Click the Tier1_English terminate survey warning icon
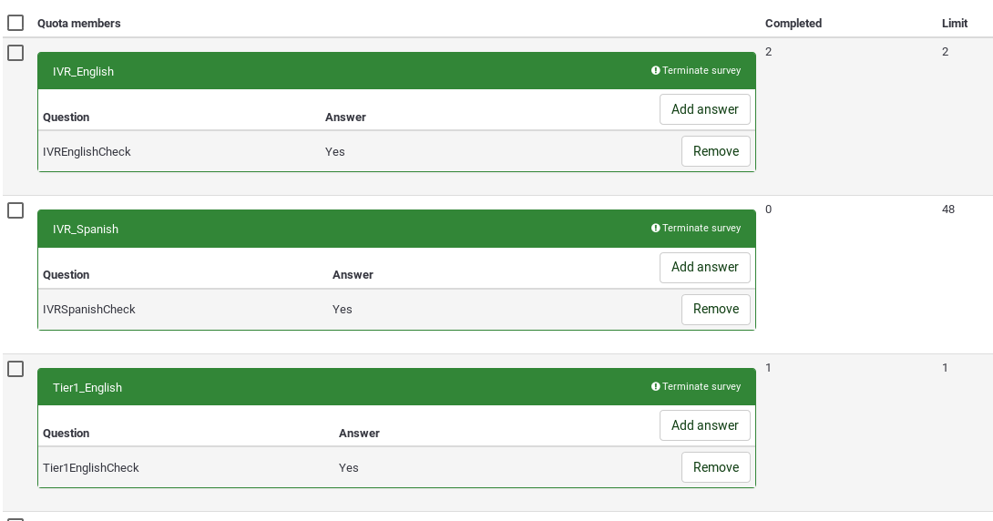This screenshot has width=993, height=521. tap(656, 387)
